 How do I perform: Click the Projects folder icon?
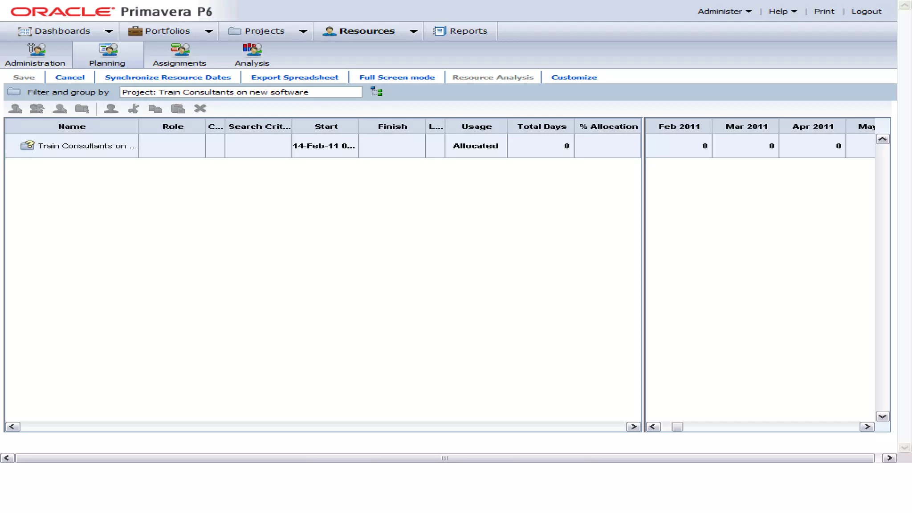pyautogui.click(x=235, y=31)
